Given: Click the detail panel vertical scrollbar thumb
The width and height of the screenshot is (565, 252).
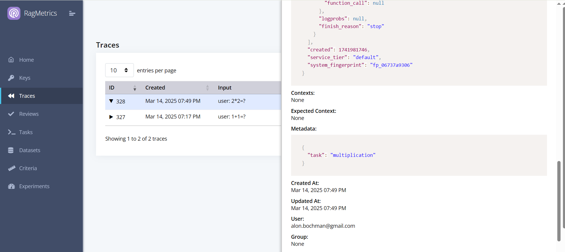Looking at the screenshot, I should pos(558,201).
